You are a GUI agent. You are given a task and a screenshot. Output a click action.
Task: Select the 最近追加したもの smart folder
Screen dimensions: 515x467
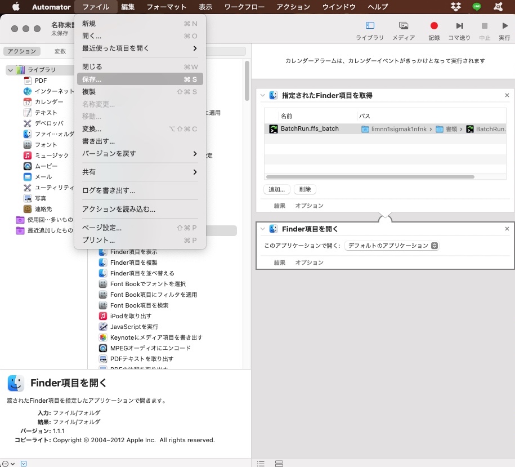pyautogui.click(x=44, y=230)
